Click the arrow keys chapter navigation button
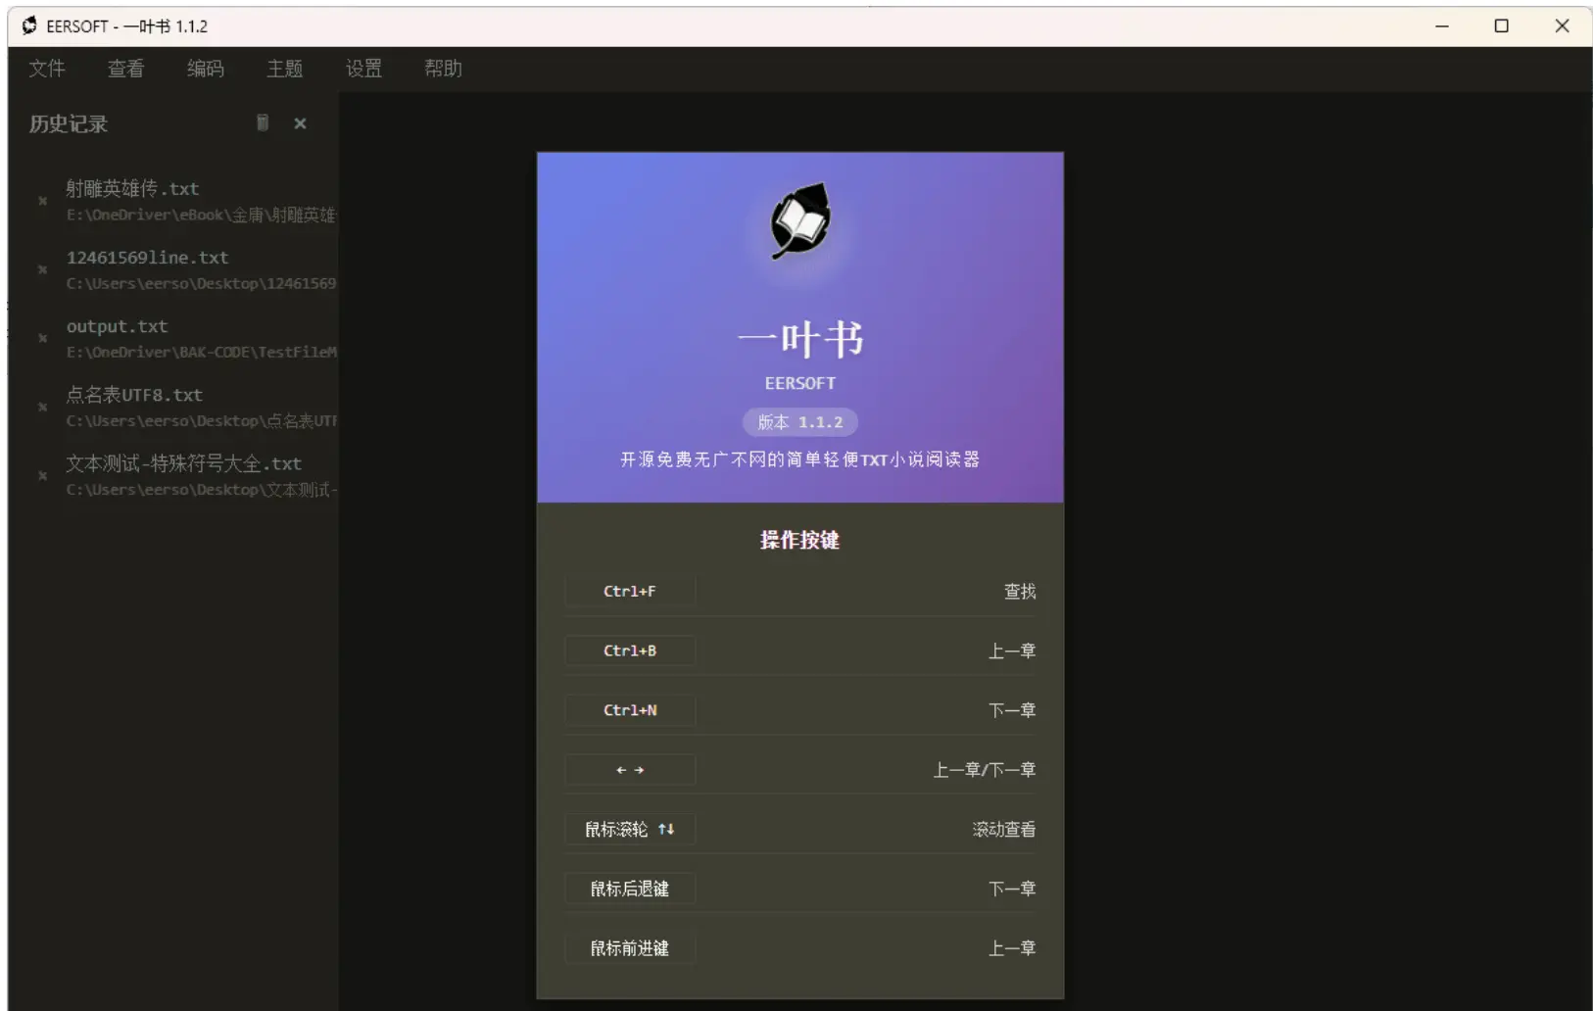This screenshot has width=1593, height=1011. point(629,770)
